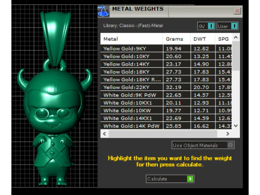Click the DWT column header
This screenshot has width=260, height=195.
203,39
